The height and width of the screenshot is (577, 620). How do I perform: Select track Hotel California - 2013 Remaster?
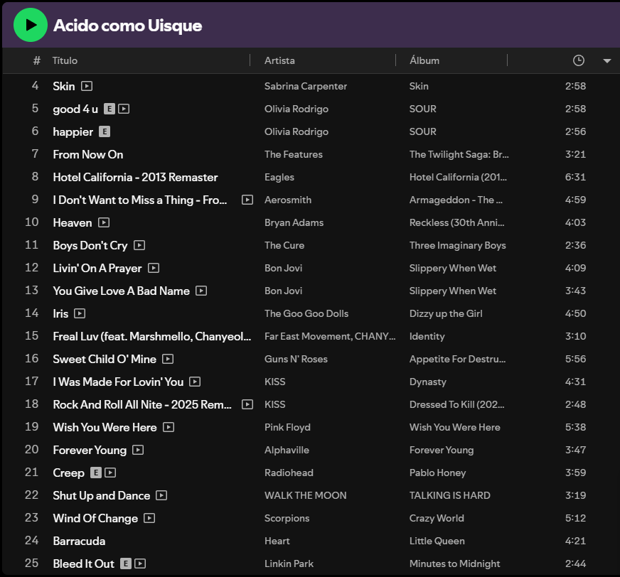pos(135,177)
